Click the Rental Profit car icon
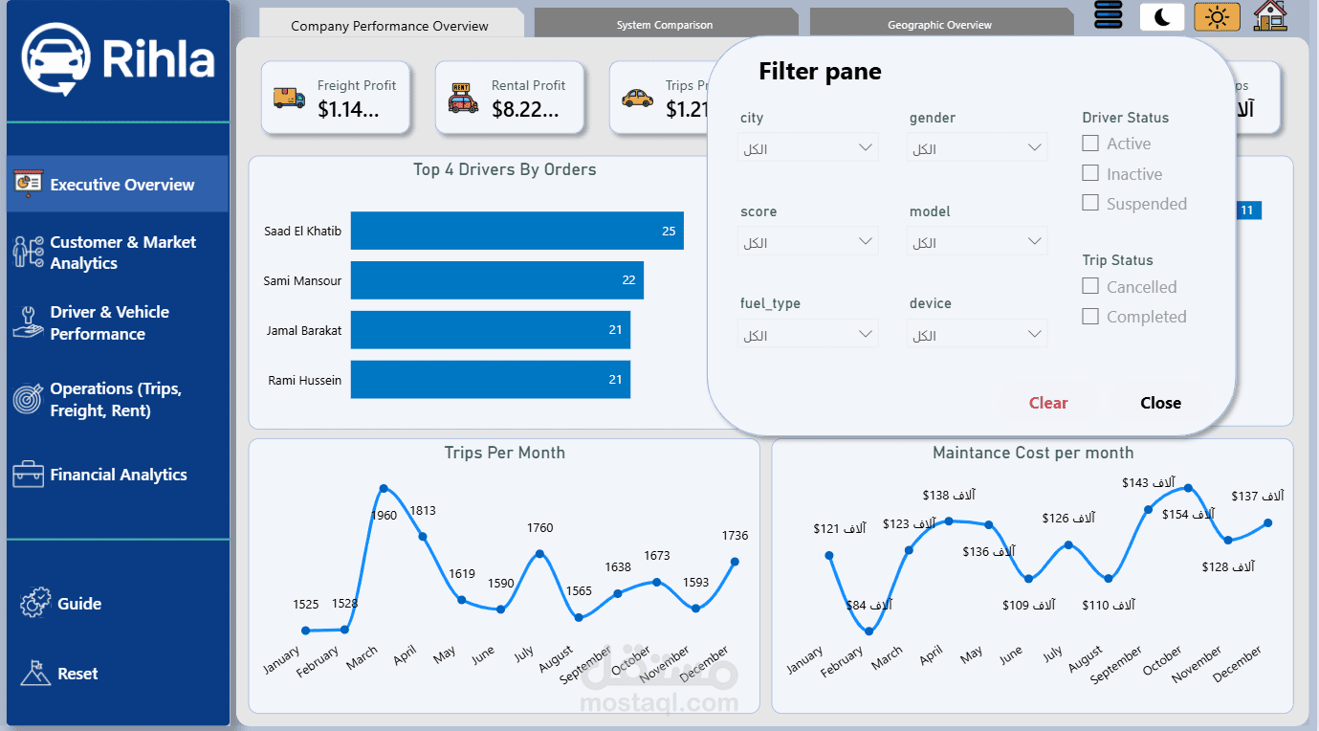Image resolution: width=1319 pixels, height=731 pixels. click(x=463, y=98)
